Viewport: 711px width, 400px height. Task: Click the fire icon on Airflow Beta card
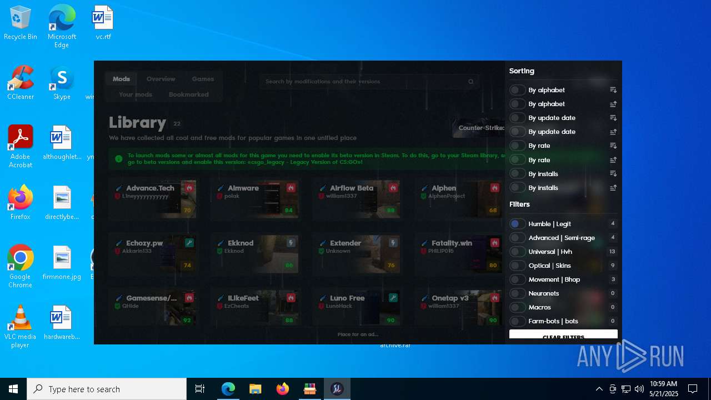click(x=393, y=188)
